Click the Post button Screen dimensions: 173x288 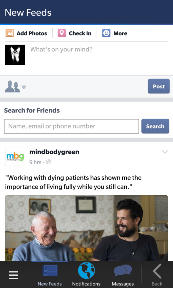(159, 86)
